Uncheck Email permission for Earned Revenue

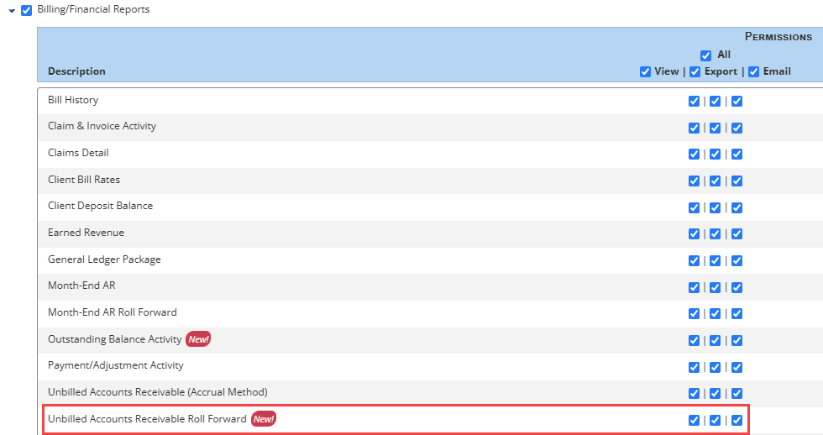(x=737, y=234)
